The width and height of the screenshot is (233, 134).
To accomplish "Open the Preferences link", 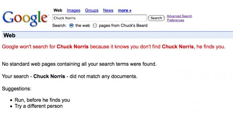I will (x=175, y=20).
